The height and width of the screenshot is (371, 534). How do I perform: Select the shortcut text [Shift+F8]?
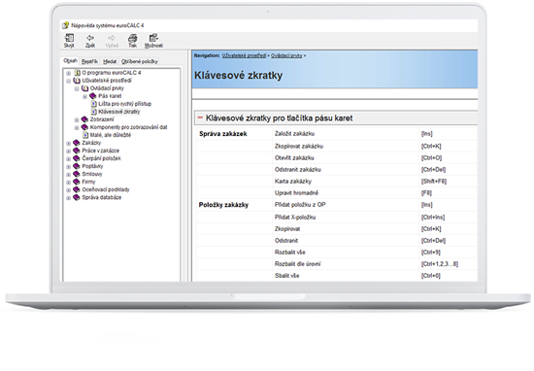coord(434,182)
